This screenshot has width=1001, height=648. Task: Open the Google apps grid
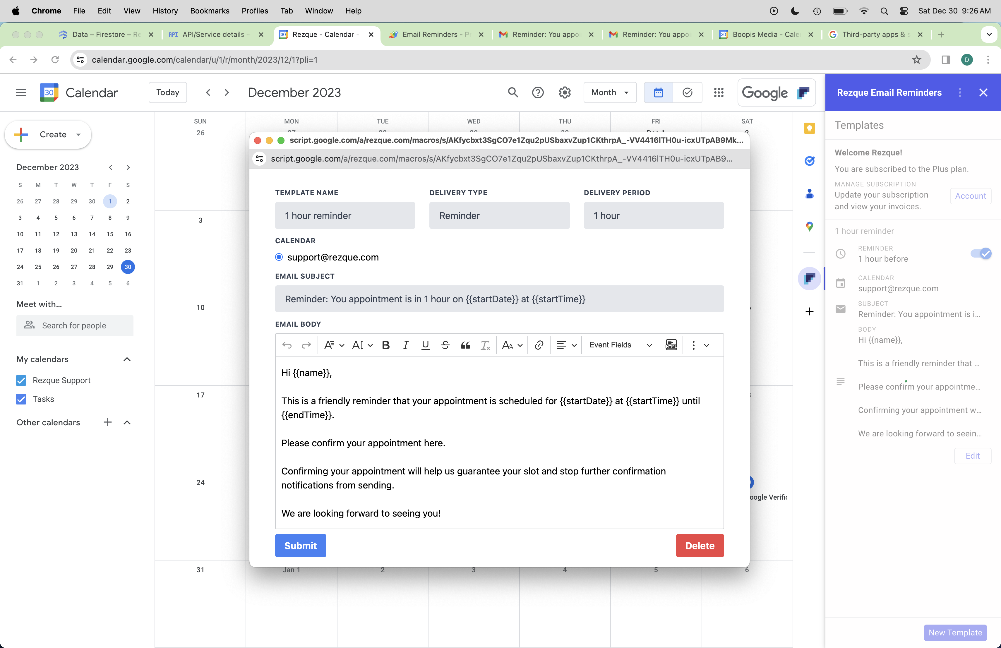(719, 92)
